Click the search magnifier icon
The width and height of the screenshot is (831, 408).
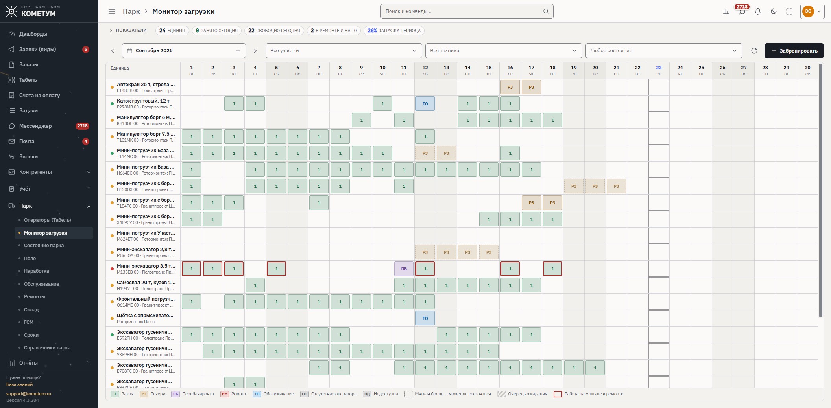coord(546,11)
